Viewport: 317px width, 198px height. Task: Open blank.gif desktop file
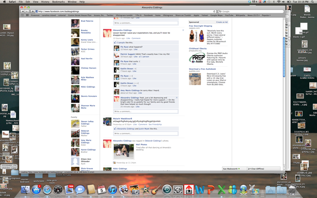pos(303,28)
